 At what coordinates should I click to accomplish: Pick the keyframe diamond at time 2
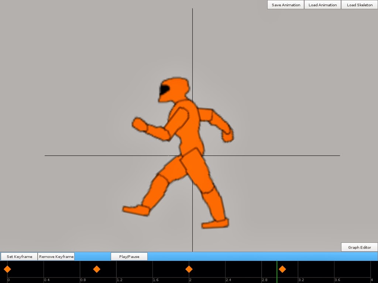click(189, 269)
